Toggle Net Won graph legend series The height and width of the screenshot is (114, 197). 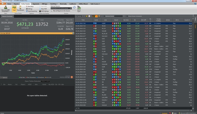(x=22, y=77)
